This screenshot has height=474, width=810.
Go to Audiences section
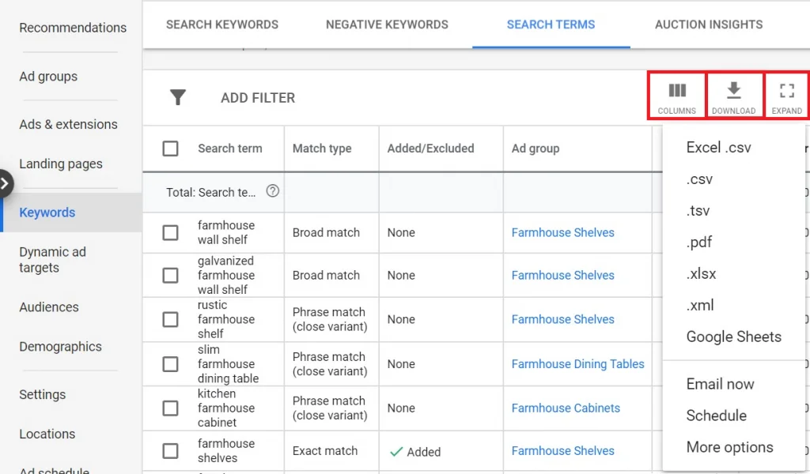(49, 307)
